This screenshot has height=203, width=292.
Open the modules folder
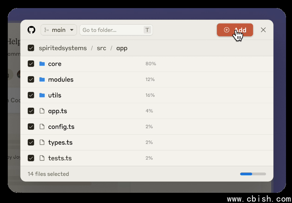[61, 80]
